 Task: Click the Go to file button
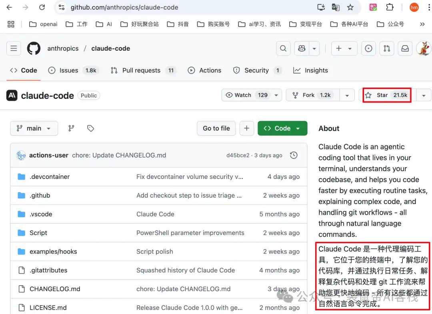(216, 128)
